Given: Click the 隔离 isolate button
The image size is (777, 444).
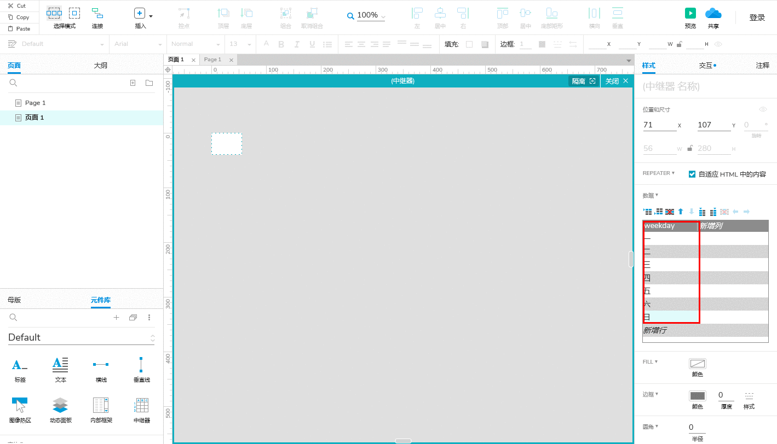Looking at the screenshot, I should click(584, 81).
